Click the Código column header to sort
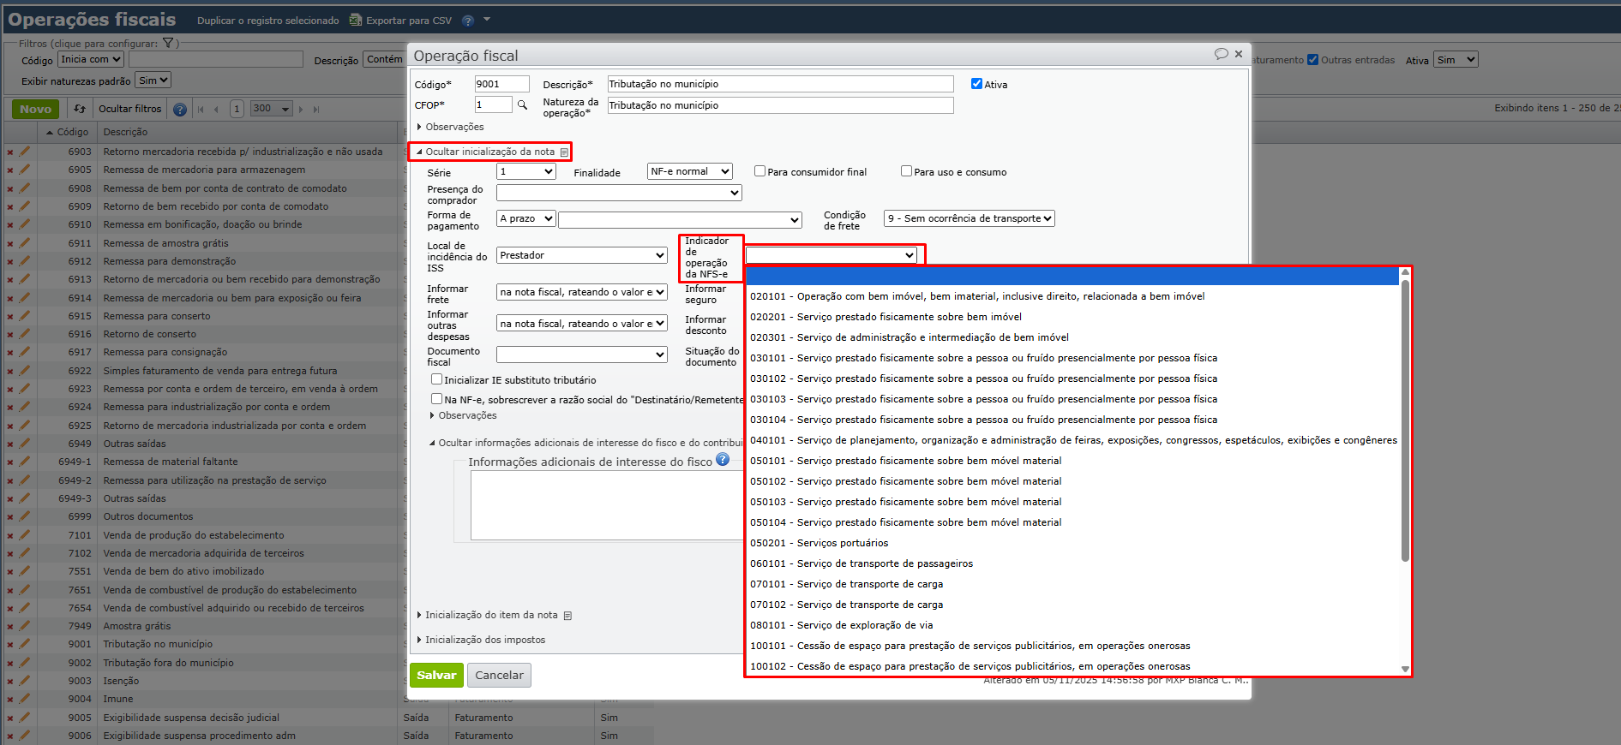 [72, 132]
